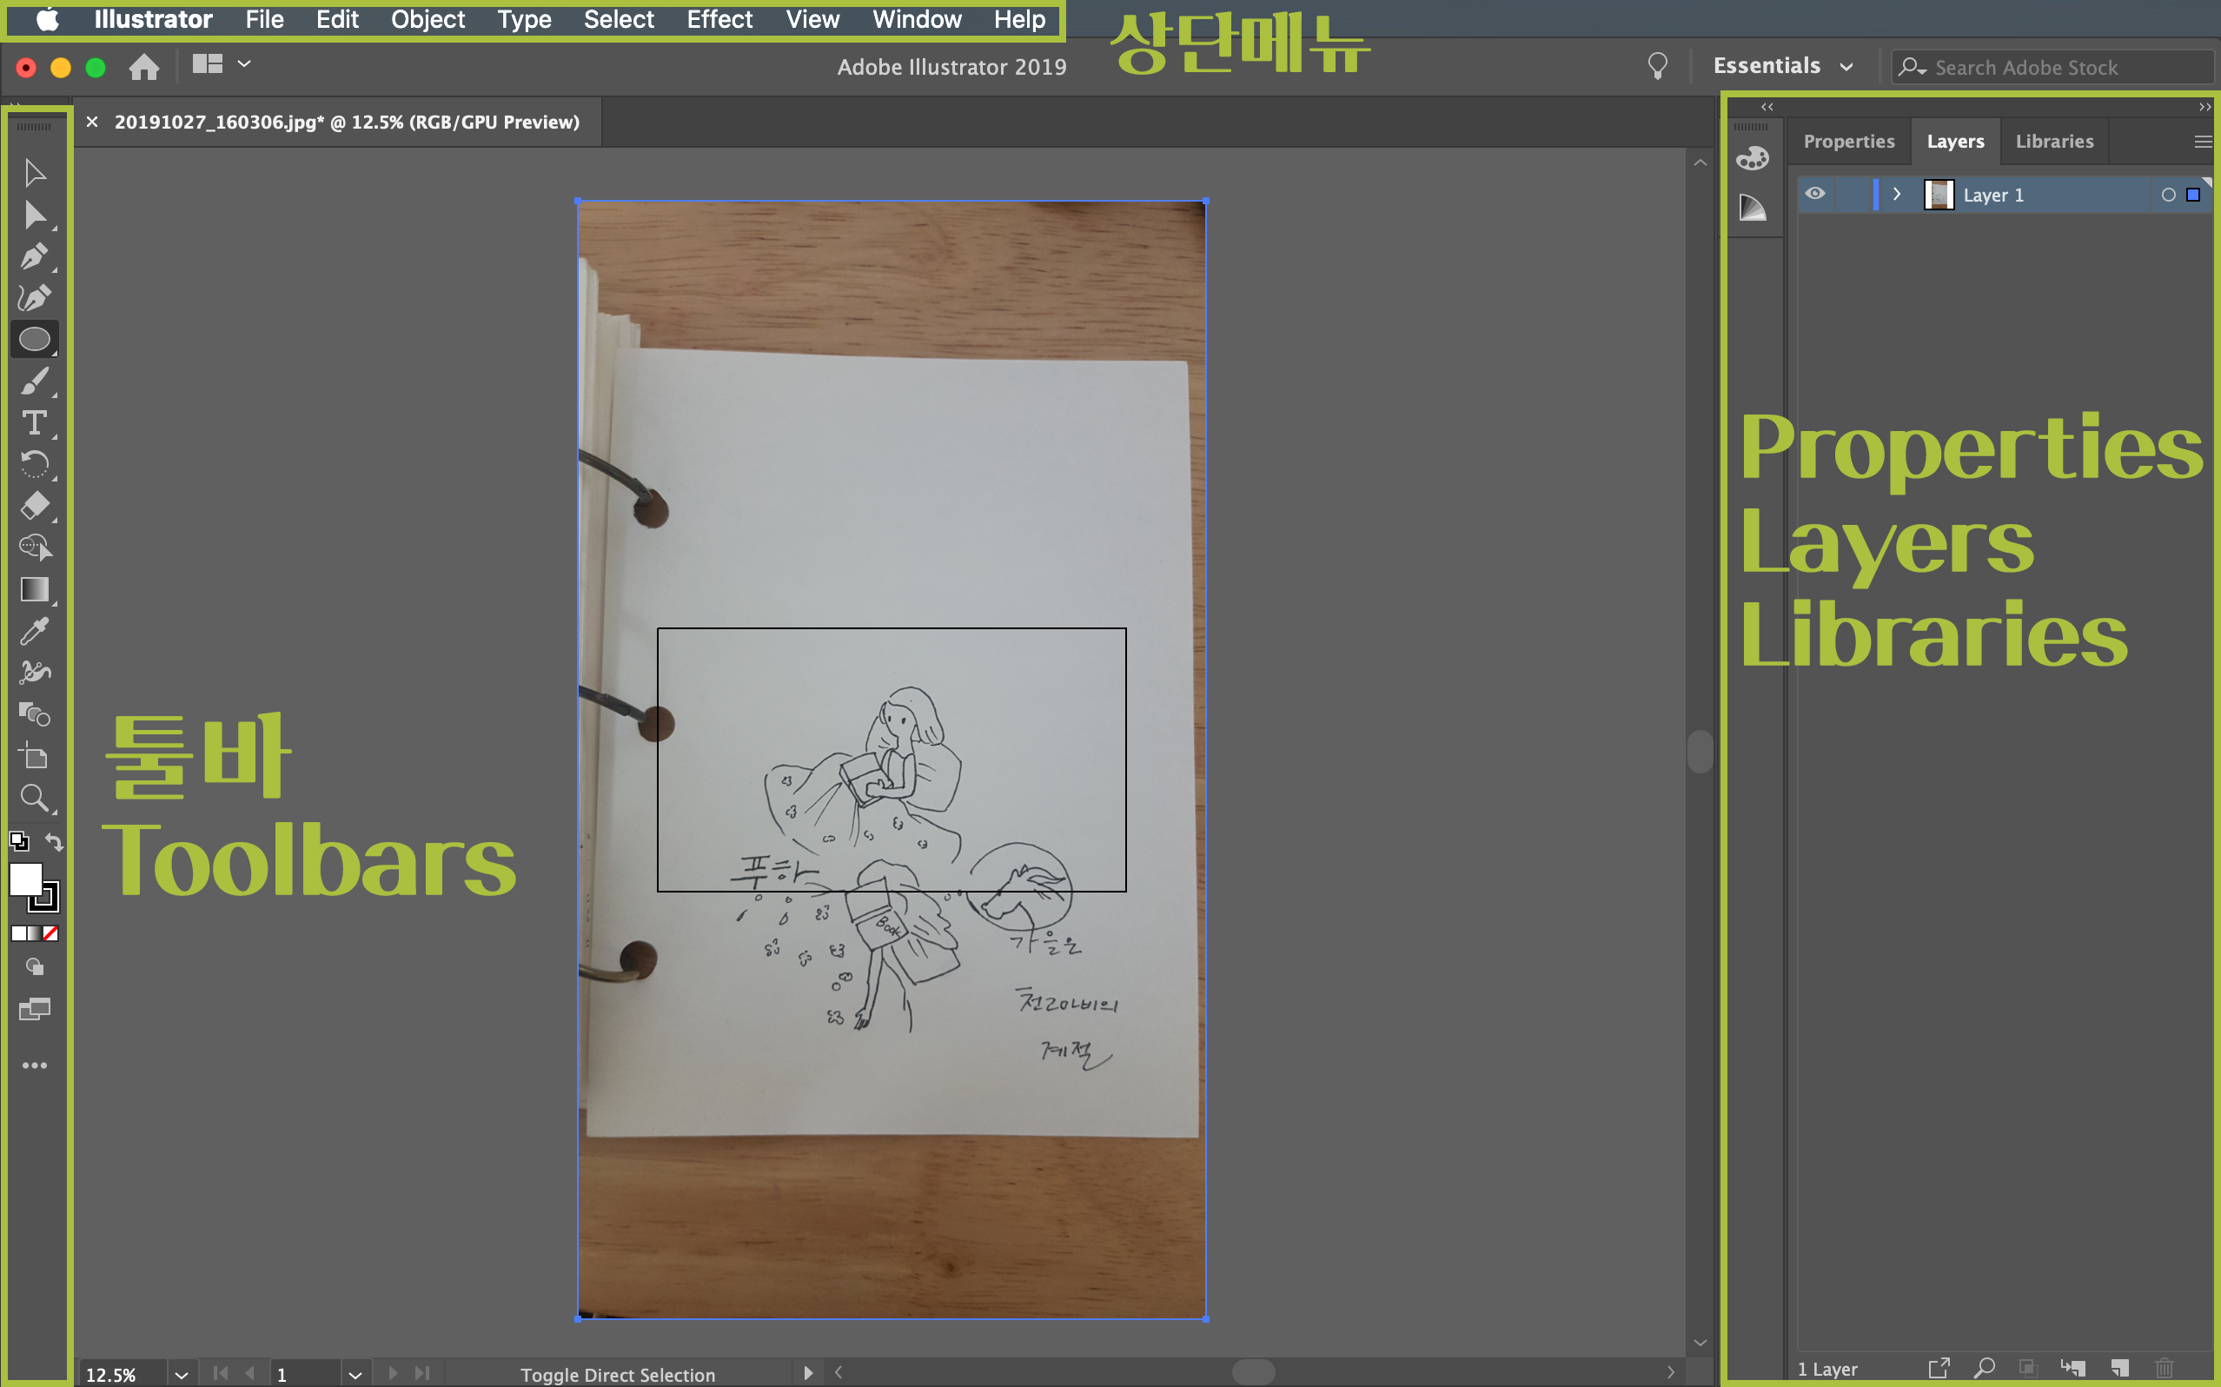
Task: Click the Home button
Action: (144, 66)
